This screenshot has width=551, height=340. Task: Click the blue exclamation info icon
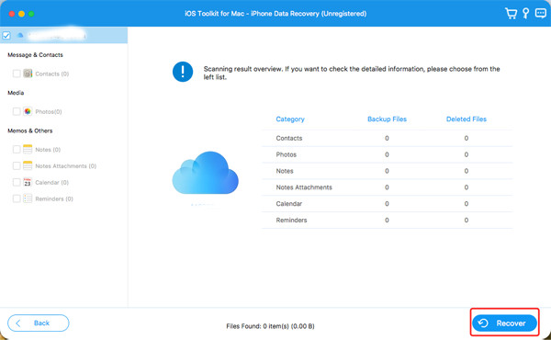(x=183, y=72)
